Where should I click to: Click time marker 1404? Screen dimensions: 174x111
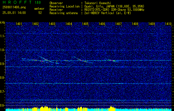coord(69,24)
